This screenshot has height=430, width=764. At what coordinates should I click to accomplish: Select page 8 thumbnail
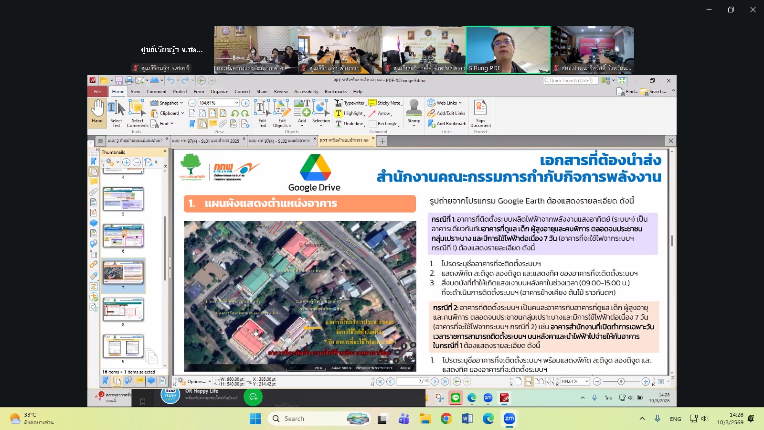tap(123, 309)
